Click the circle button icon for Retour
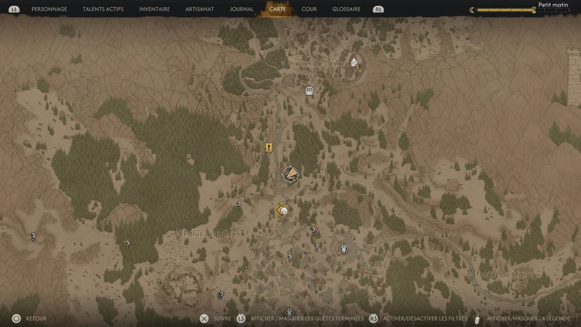Screen dimensions: 581x327 [x=16, y=319]
